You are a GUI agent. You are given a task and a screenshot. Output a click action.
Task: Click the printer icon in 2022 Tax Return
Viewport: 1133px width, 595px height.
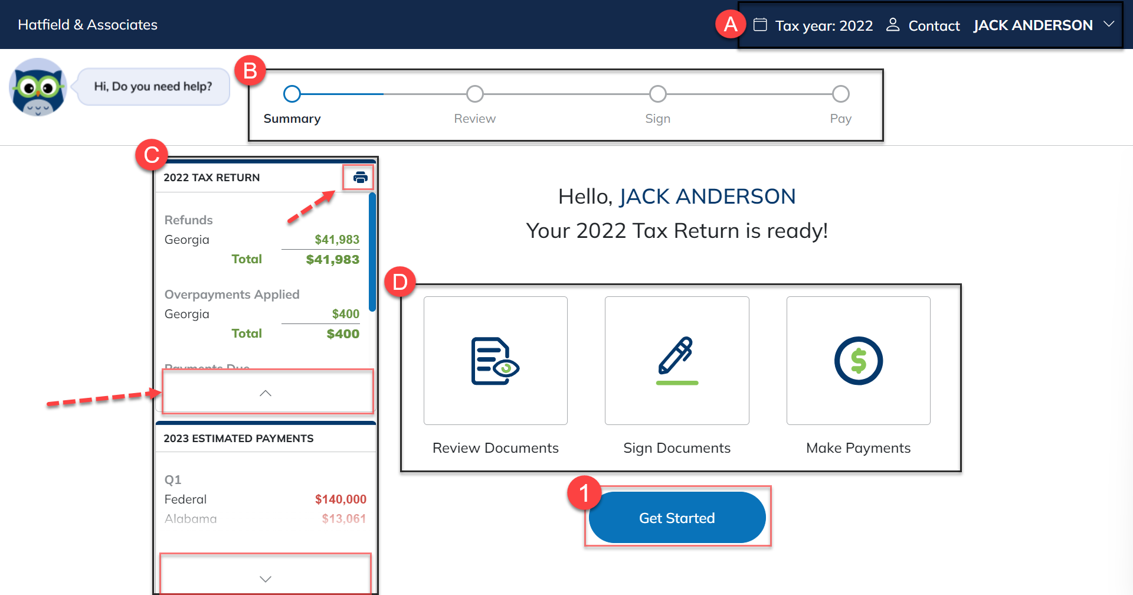point(360,178)
